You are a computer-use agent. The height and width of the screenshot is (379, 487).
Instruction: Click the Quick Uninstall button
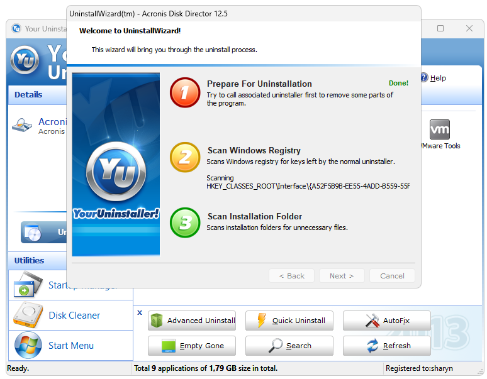point(289,321)
